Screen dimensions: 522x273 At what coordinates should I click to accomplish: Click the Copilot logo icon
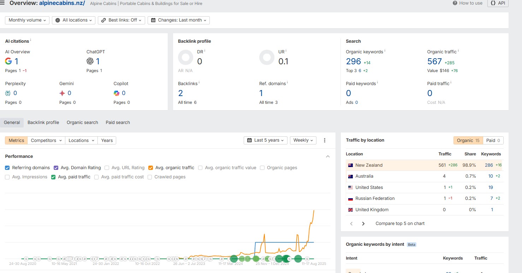117,93
